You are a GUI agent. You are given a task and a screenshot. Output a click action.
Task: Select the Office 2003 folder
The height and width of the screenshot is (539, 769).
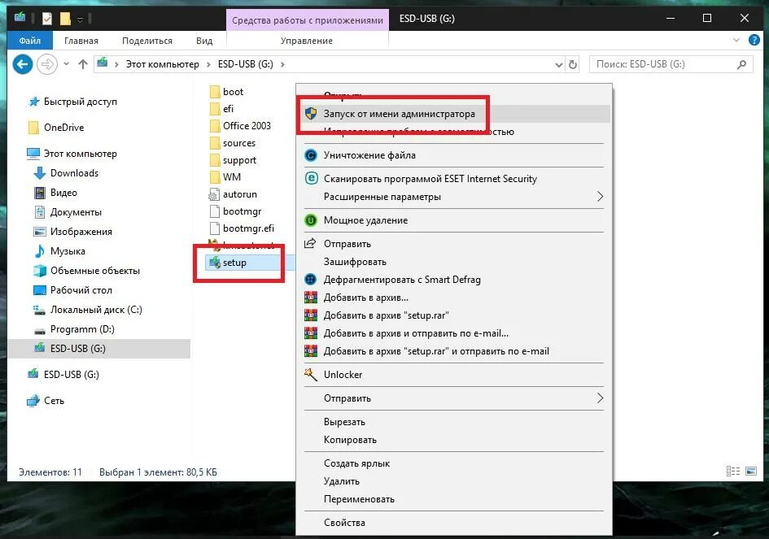[x=247, y=126]
